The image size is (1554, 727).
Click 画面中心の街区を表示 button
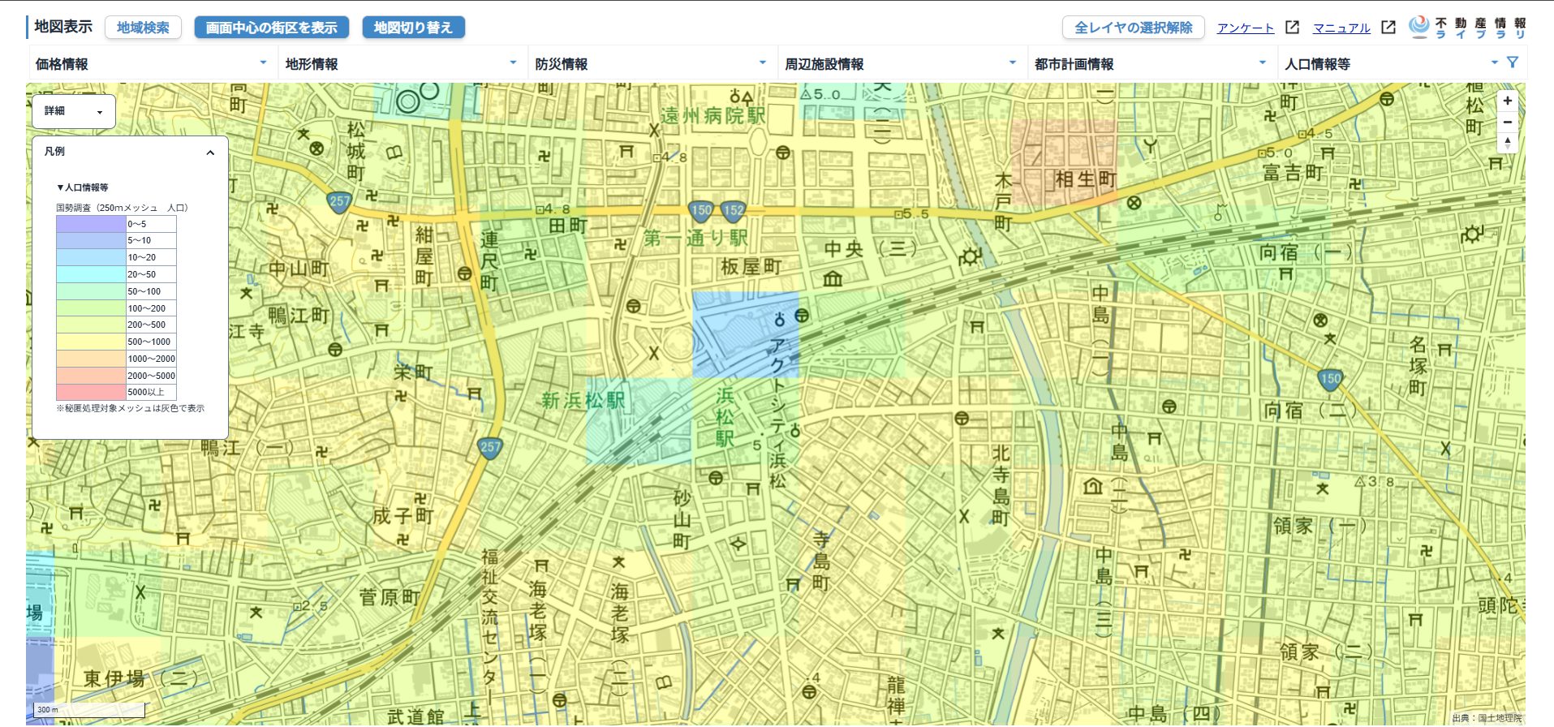point(272,28)
